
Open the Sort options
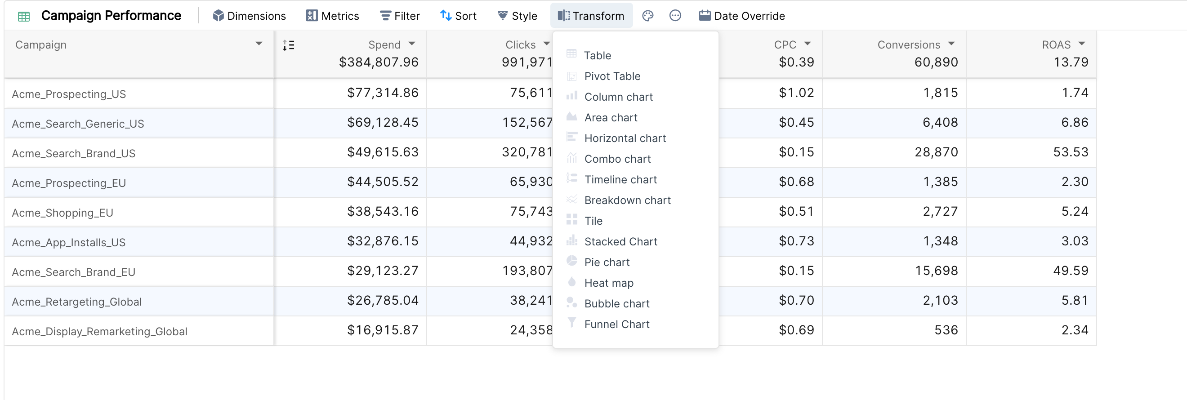458,16
